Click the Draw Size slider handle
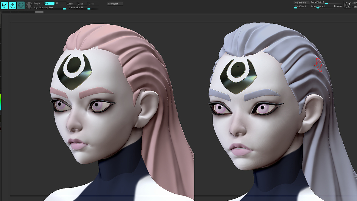 click(x=318, y=8)
